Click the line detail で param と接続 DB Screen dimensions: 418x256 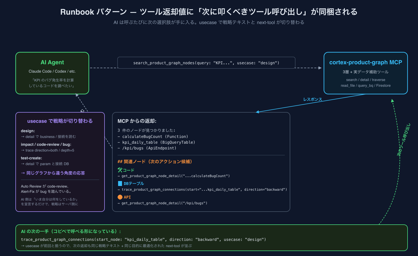point(45,164)
